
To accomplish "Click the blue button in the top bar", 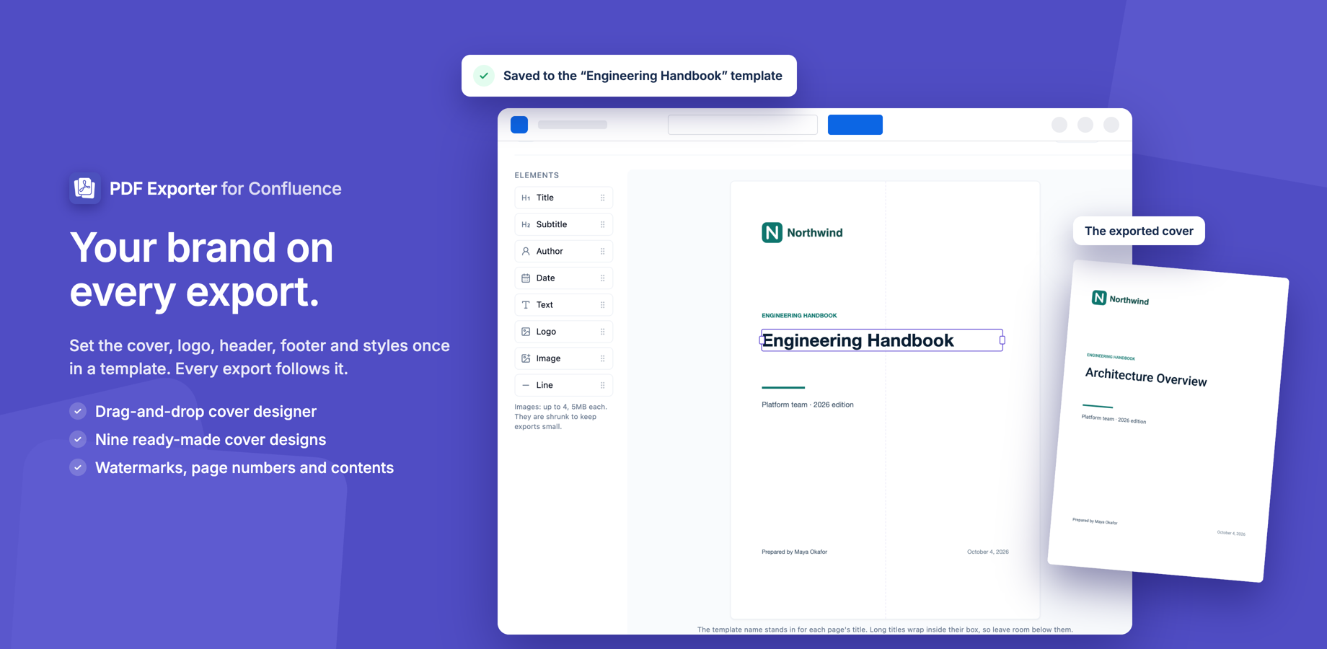I will [x=855, y=125].
